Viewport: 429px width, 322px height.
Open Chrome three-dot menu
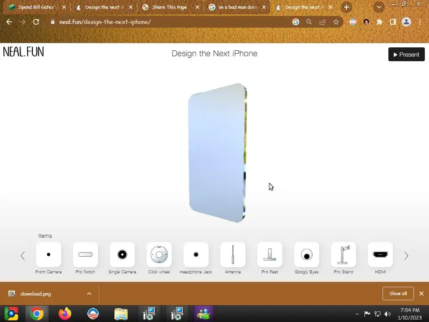tap(420, 22)
